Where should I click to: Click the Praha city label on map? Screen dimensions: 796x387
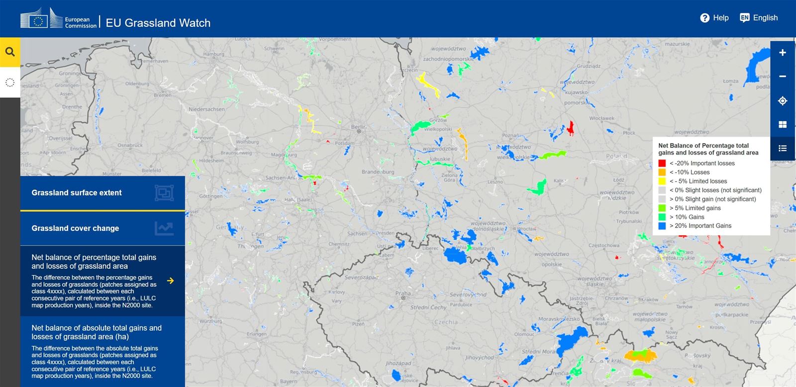point(403,294)
